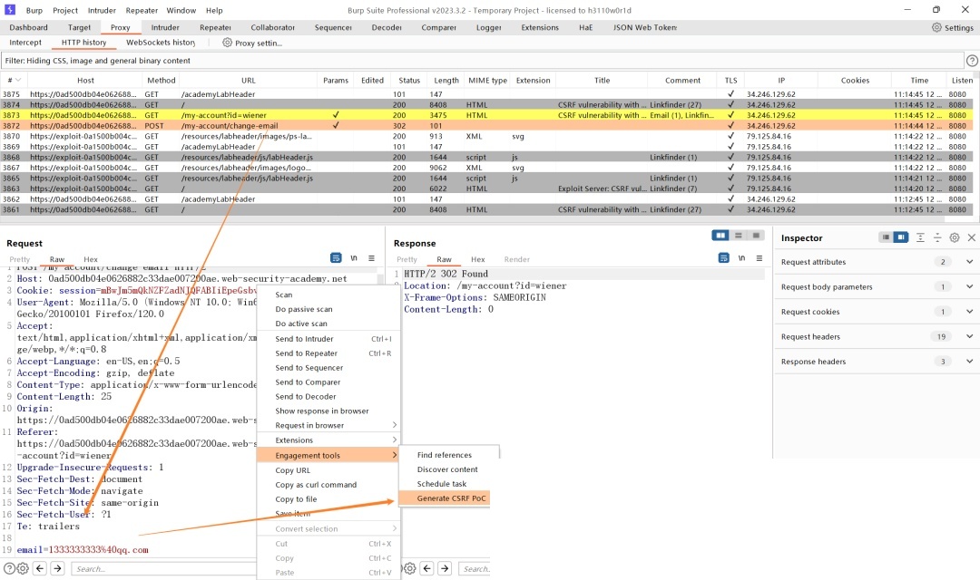Sort history by # column arrow
Viewport: 980px width, 580px height.
coord(18,80)
